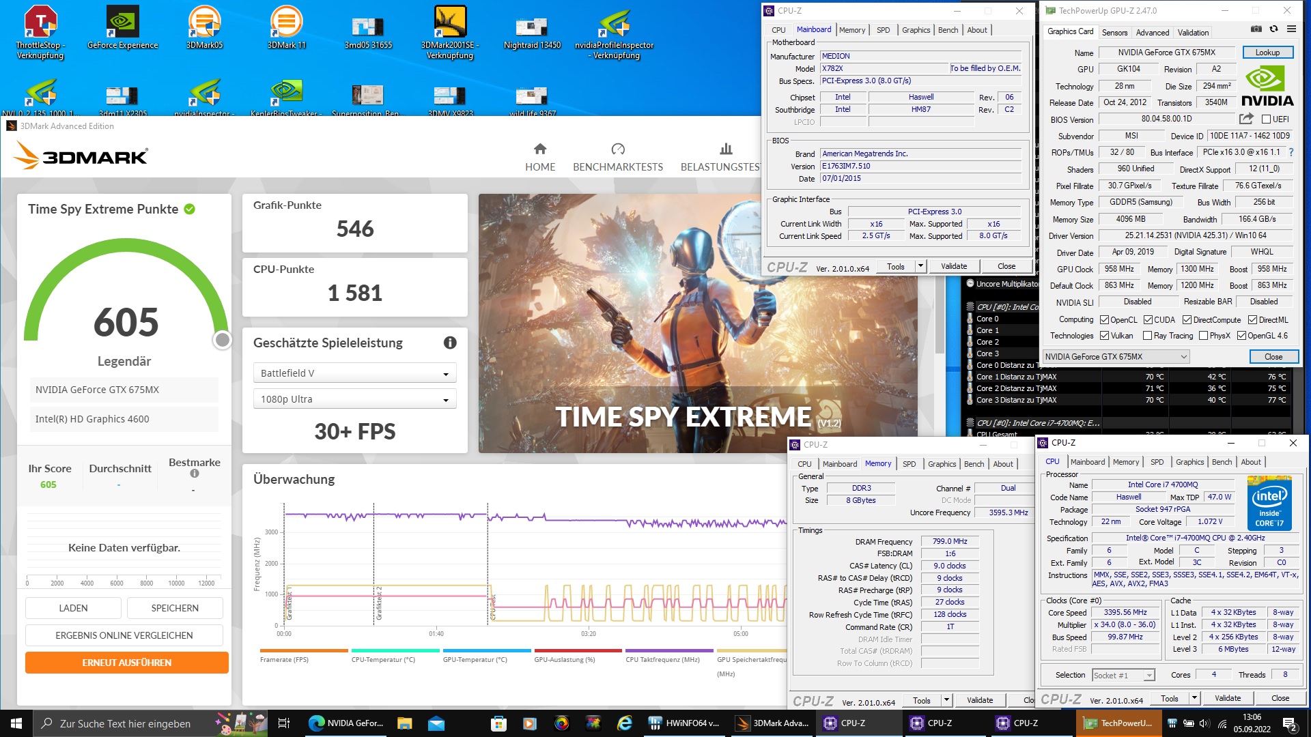
Task: Expand Tools dropdown arrow in Mainboard CPU-Z
Action: pos(920,266)
